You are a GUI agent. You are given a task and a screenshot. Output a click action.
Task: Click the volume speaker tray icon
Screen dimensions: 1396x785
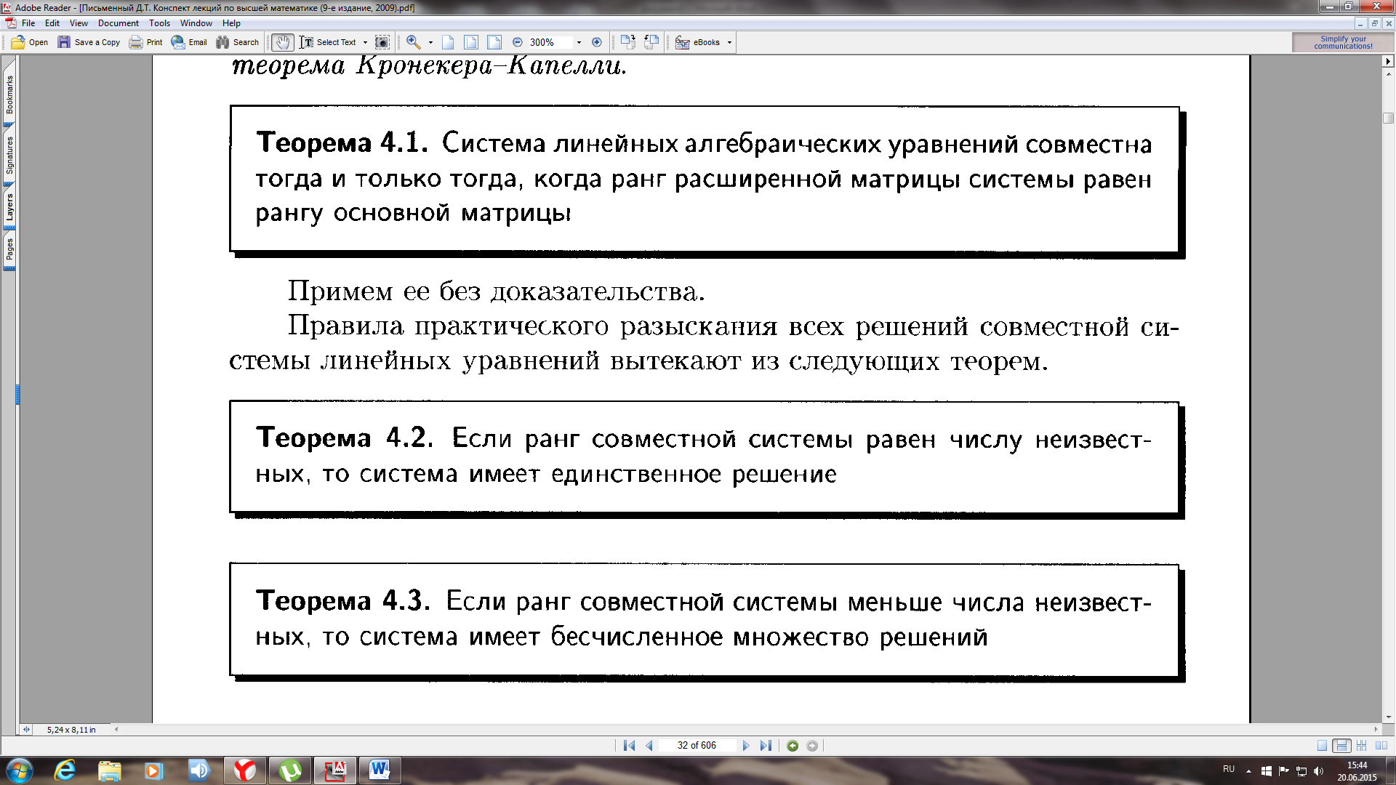[1319, 771]
